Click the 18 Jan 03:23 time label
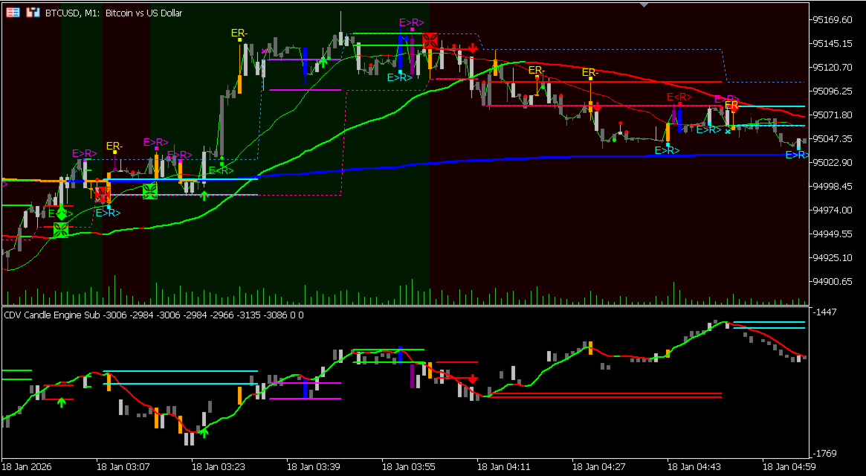This screenshot has width=866, height=476. (218, 466)
